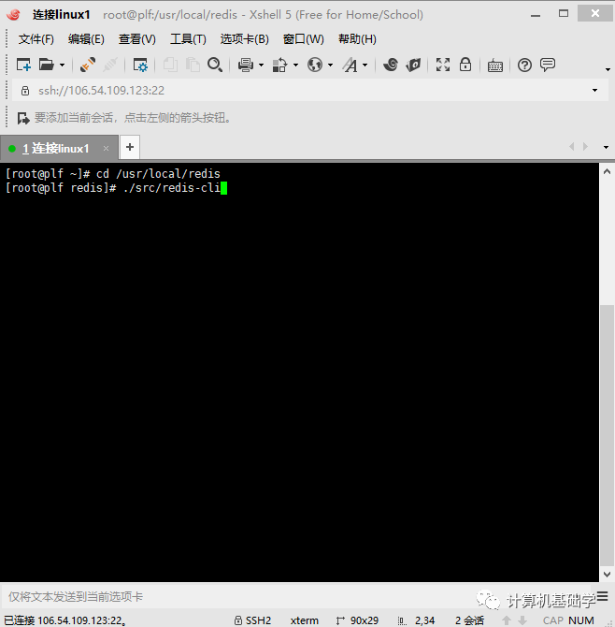Click the 2 会话 sessions status text
The height and width of the screenshot is (627, 615).
tap(469, 620)
